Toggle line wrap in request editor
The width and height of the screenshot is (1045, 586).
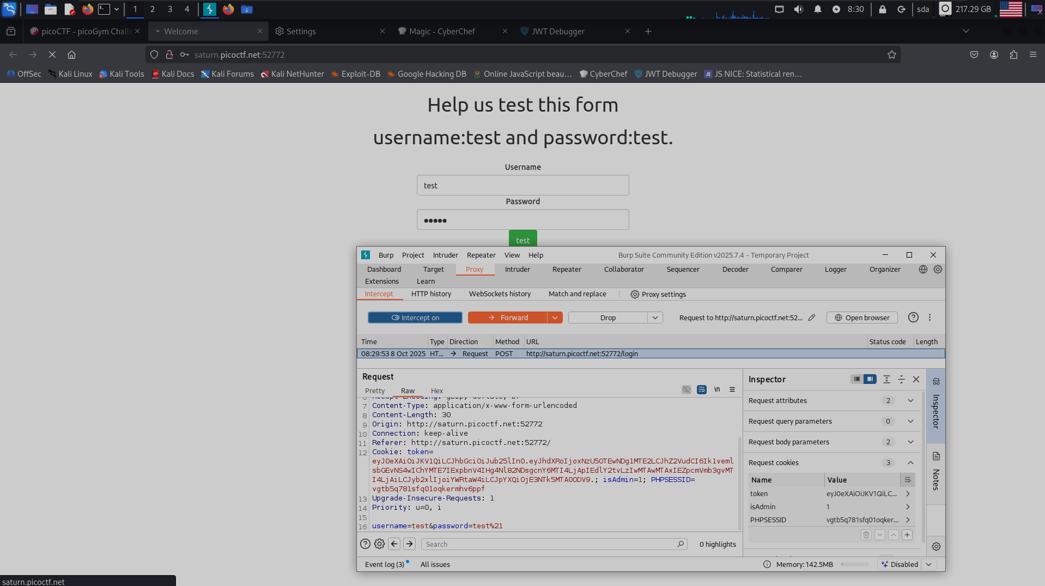701,389
